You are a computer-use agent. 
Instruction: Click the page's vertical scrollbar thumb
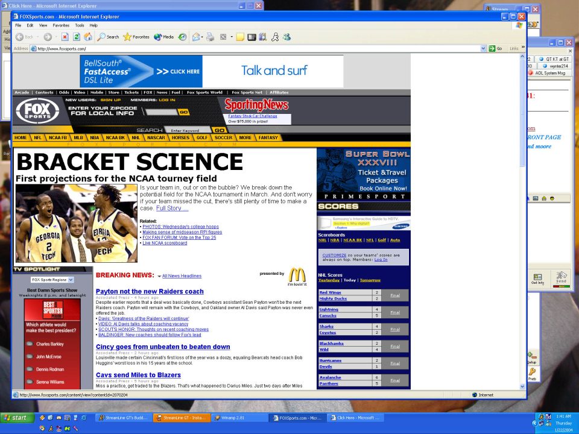(522, 113)
